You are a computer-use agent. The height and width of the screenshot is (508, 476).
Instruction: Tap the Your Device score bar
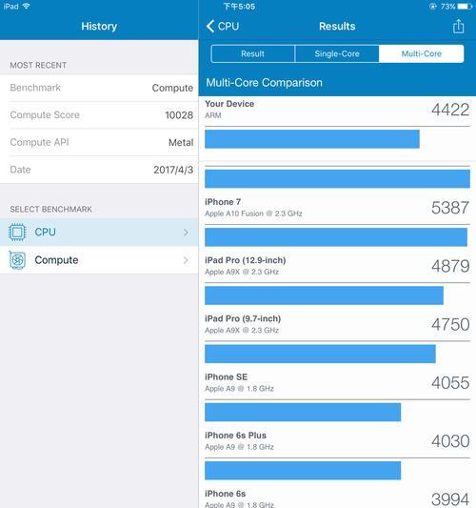[x=312, y=139]
